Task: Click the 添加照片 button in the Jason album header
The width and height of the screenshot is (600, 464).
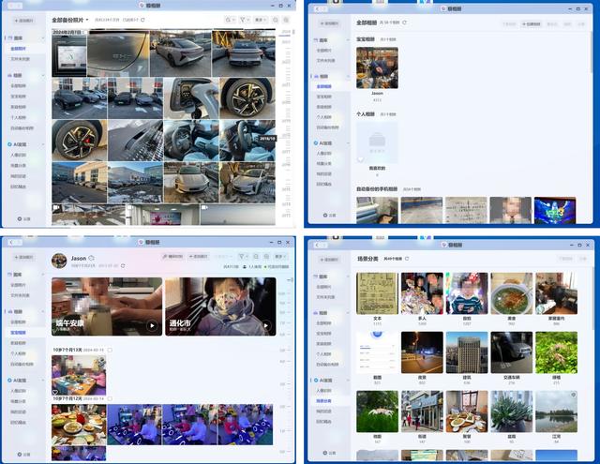Action: click(x=198, y=256)
